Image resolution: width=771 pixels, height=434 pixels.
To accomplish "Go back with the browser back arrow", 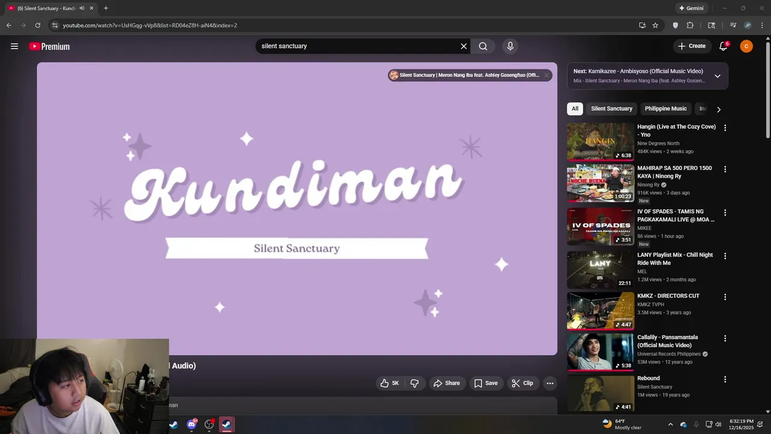I will point(8,25).
